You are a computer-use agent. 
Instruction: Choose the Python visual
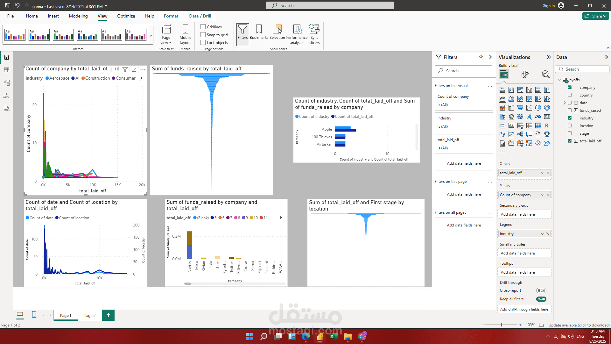[502, 134]
